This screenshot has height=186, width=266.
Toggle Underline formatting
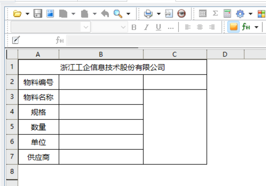tap(158, 27)
